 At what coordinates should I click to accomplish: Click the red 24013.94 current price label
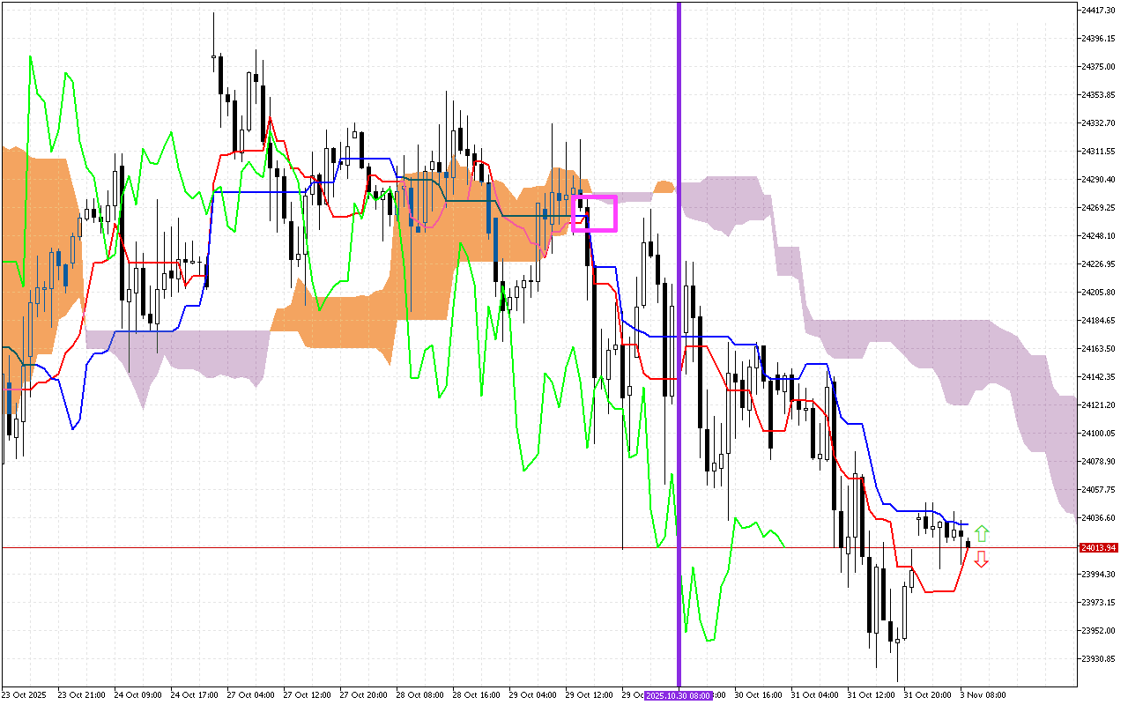click(1098, 547)
